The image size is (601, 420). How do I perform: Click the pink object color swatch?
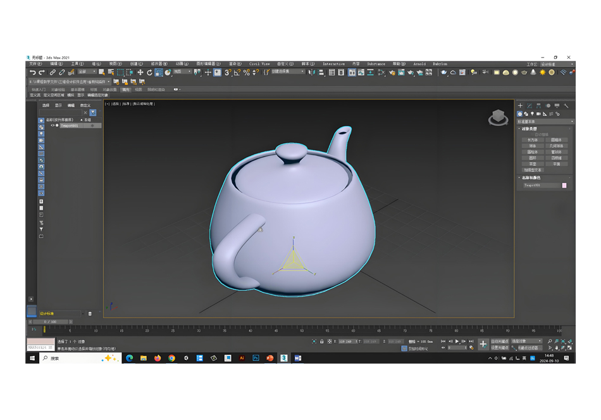(x=564, y=186)
